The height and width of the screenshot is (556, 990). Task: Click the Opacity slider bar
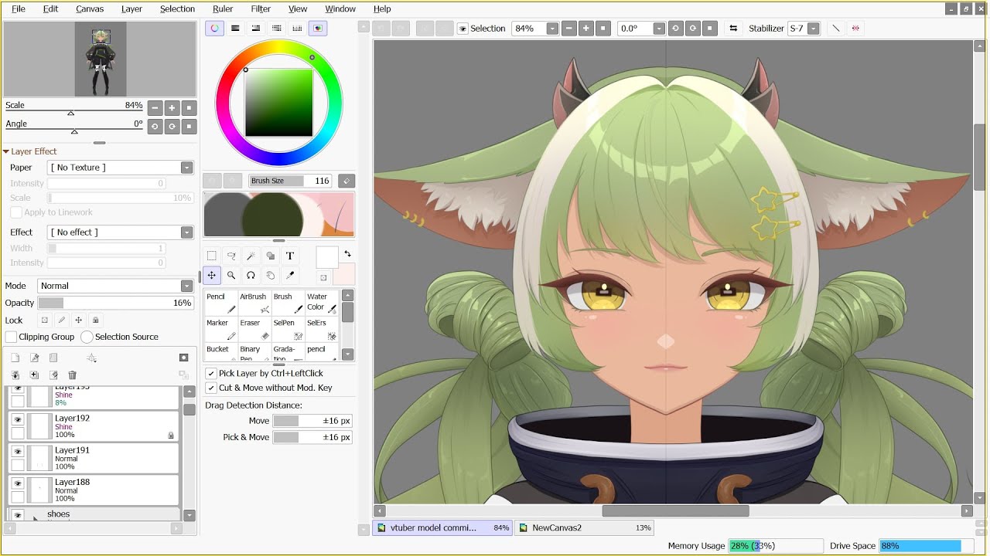point(115,303)
